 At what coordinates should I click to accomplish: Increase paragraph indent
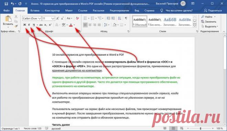[x=113, y=18]
